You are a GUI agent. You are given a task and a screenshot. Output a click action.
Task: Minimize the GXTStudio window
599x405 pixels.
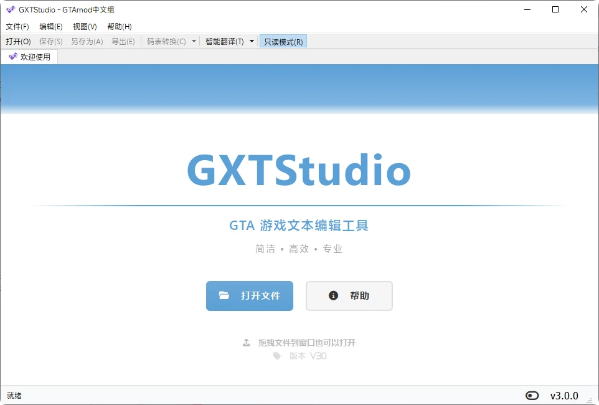(x=527, y=9)
